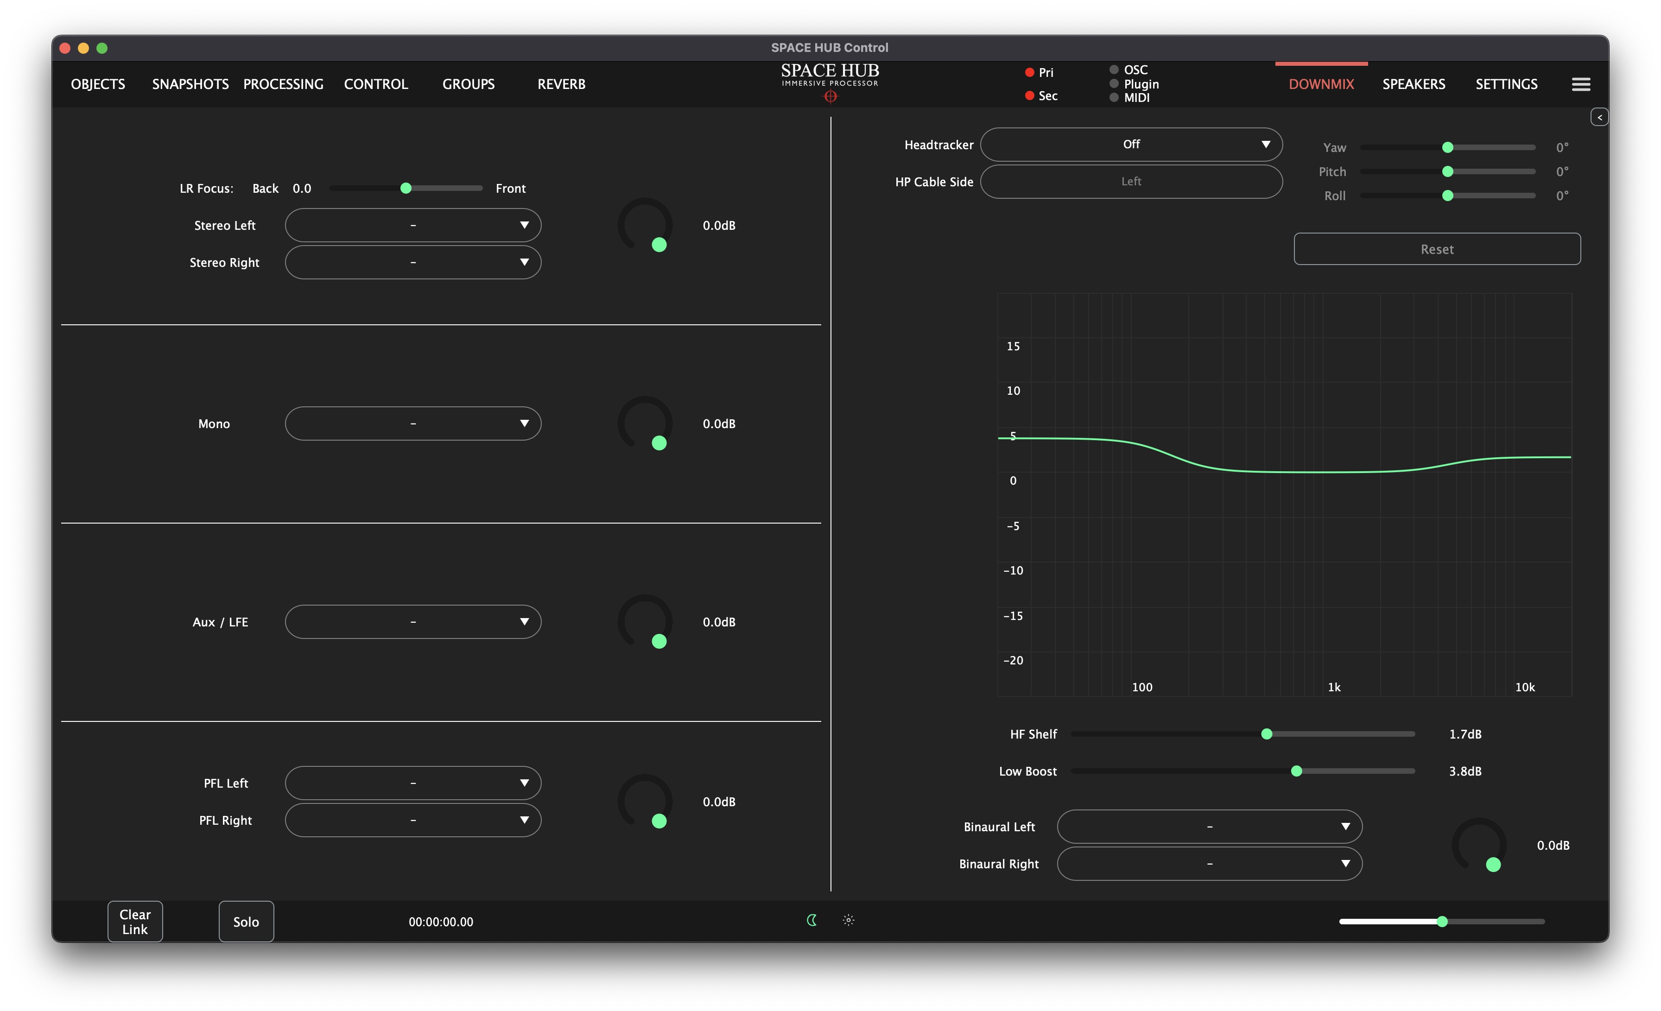The width and height of the screenshot is (1661, 1011).
Task: Click the Clear Link button
Action: (x=135, y=922)
